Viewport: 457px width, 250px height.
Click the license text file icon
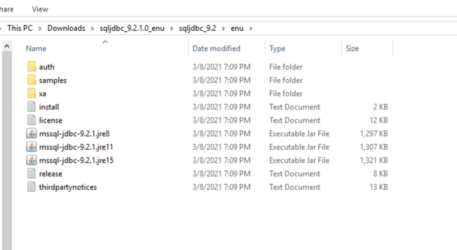tap(31, 120)
